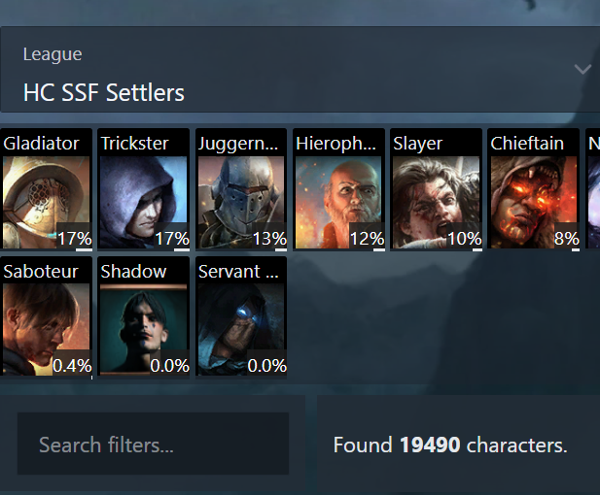Viewport: 600px width, 495px height.
Task: Select the Shadow class portrait
Action: [144, 329]
